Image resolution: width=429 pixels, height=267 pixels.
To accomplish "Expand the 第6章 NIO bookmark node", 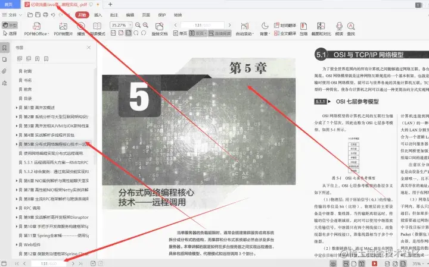I will 17,181.
